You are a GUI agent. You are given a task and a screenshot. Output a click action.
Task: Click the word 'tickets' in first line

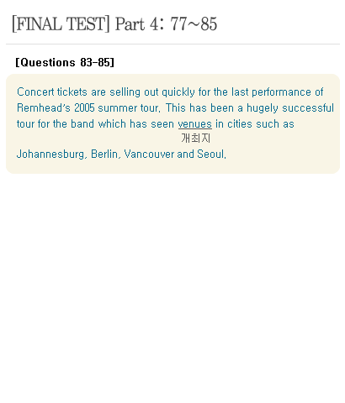click(72, 92)
